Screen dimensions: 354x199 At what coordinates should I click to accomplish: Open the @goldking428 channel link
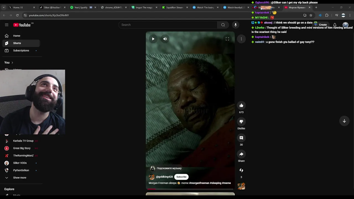coord(164,177)
